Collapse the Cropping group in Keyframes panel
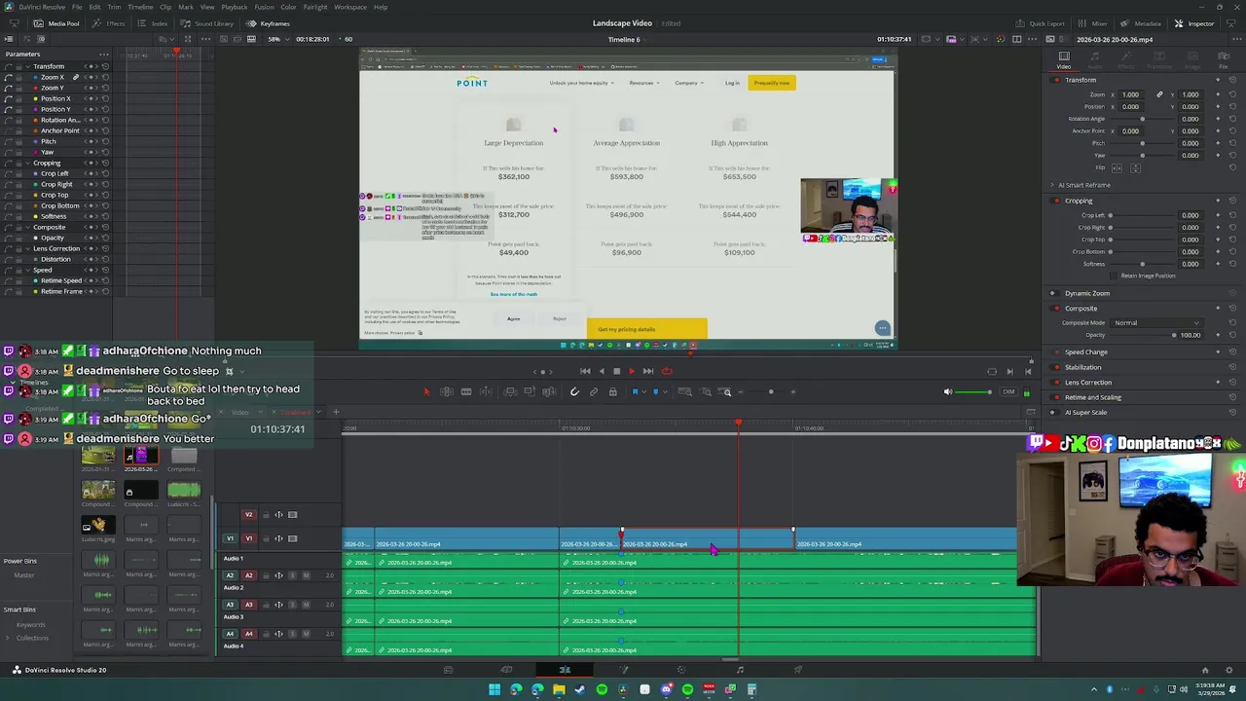1246x701 pixels. click(x=28, y=163)
